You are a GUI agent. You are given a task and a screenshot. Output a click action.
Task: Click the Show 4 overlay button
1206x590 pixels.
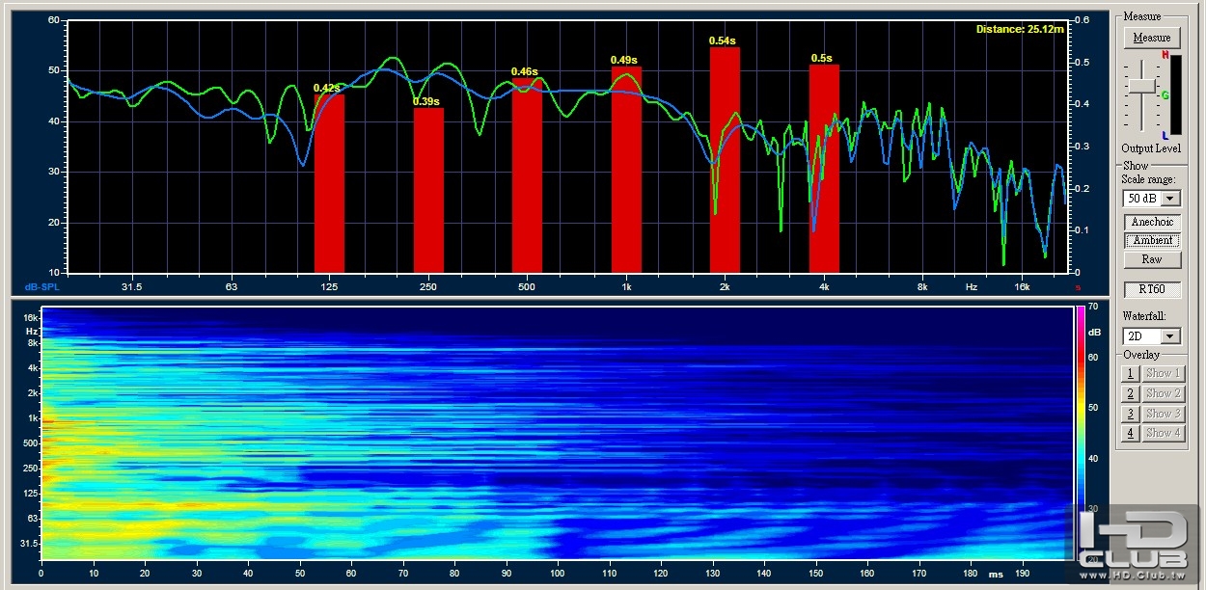pyautogui.click(x=1163, y=433)
